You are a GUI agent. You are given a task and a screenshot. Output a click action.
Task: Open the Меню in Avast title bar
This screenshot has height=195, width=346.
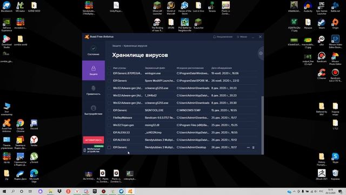point(242,37)
